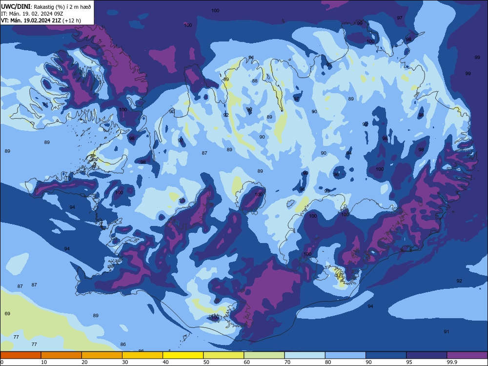
Task: Choose the 70–80 pale blue legend swatch
Action: click(x=305, y=355)
